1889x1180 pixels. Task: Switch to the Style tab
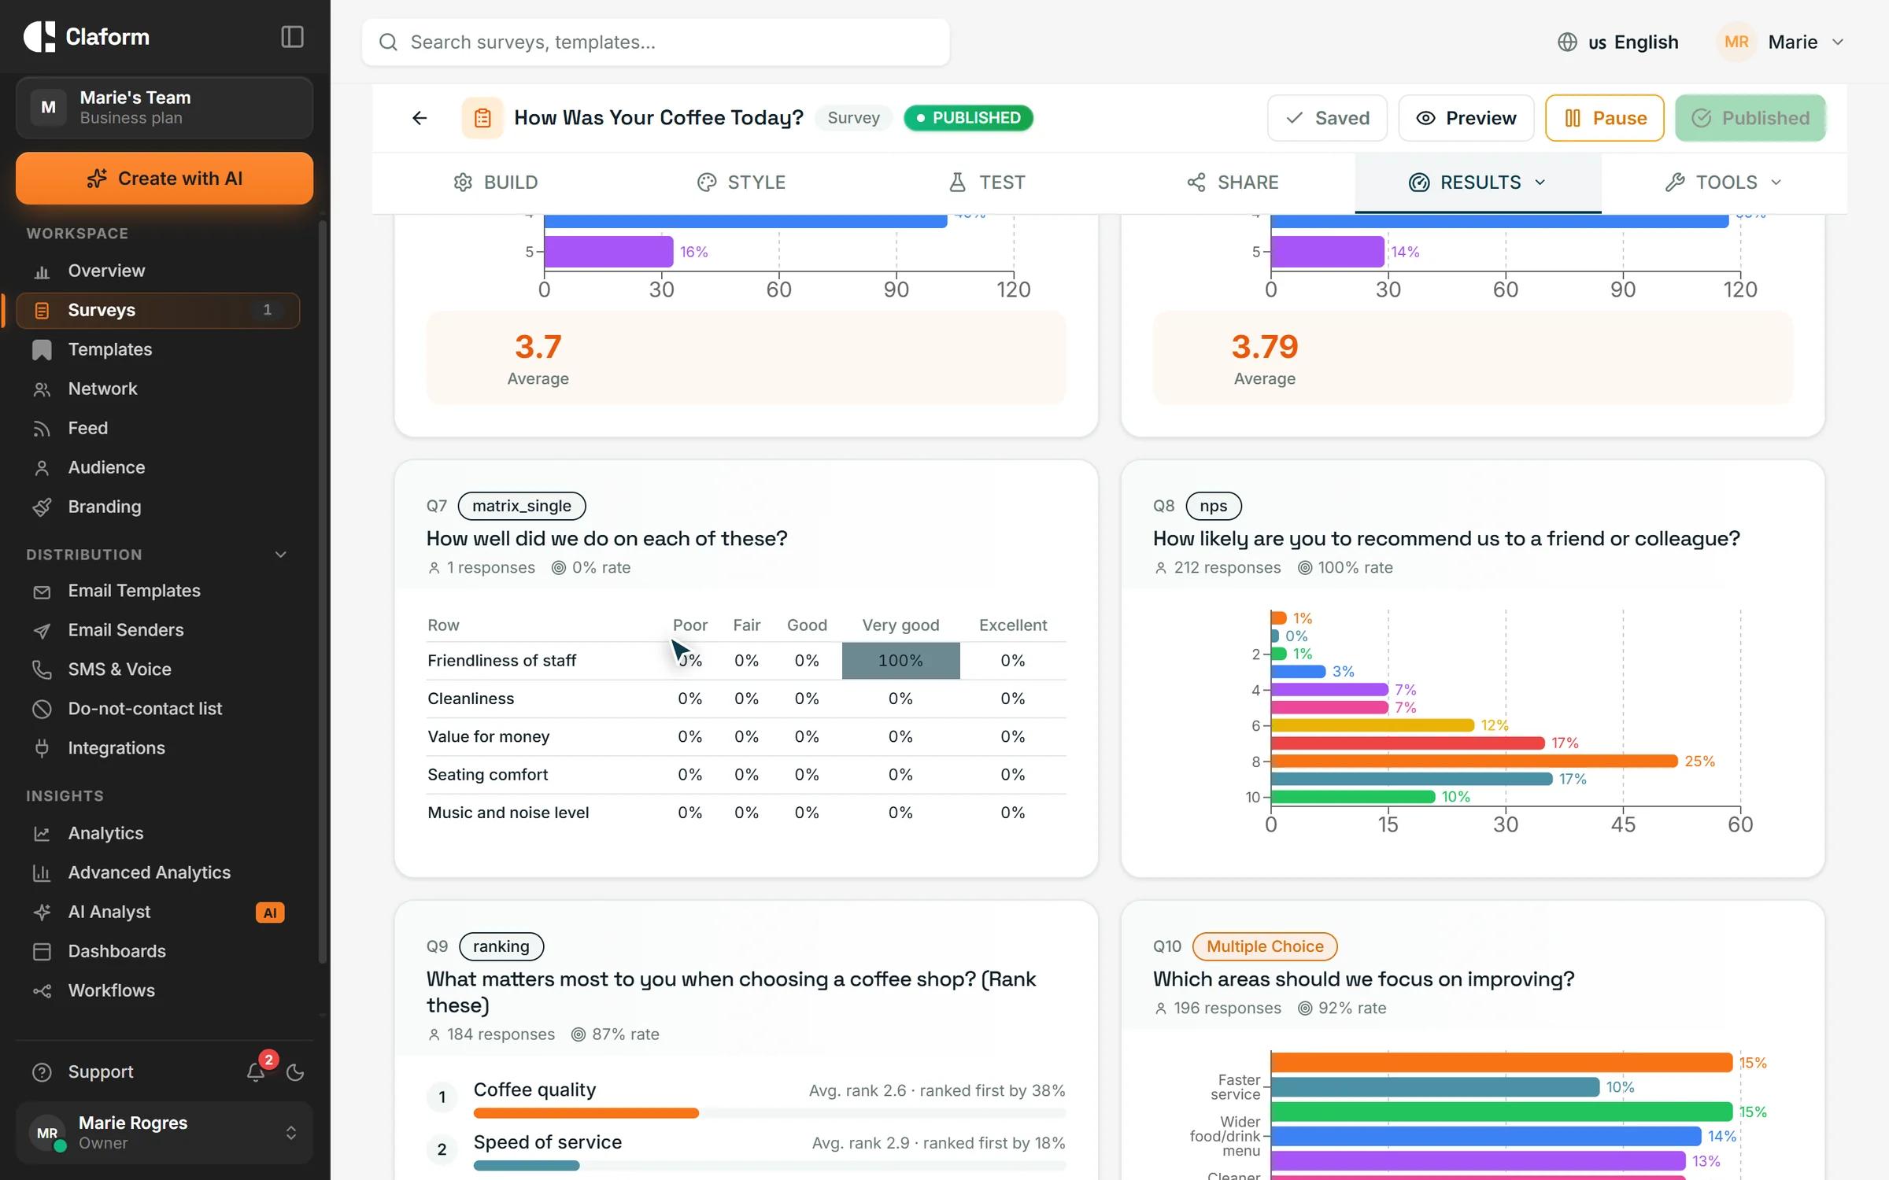click(x=741, y=183)
